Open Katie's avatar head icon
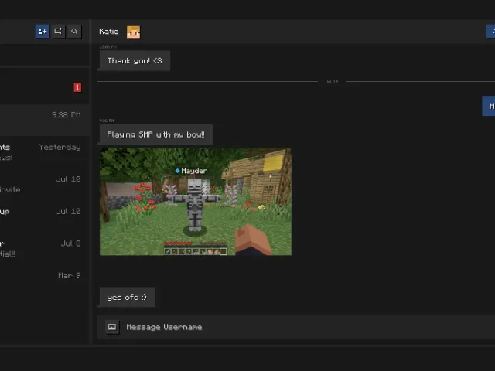 click(x=133, y=32)
